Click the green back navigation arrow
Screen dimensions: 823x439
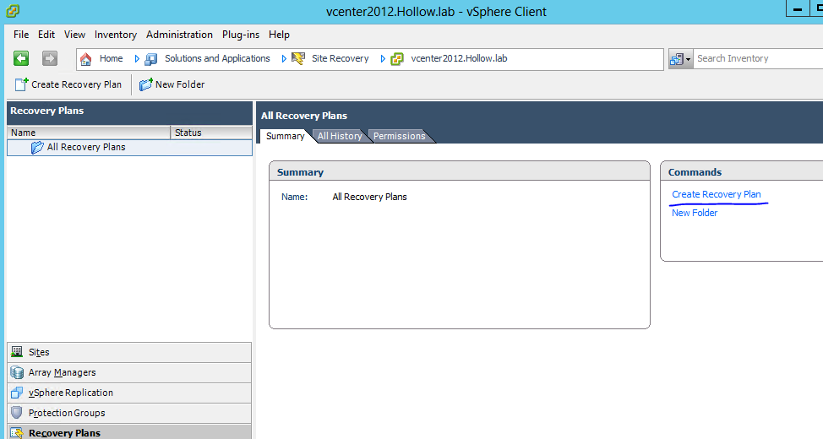(x=21, y=58)
